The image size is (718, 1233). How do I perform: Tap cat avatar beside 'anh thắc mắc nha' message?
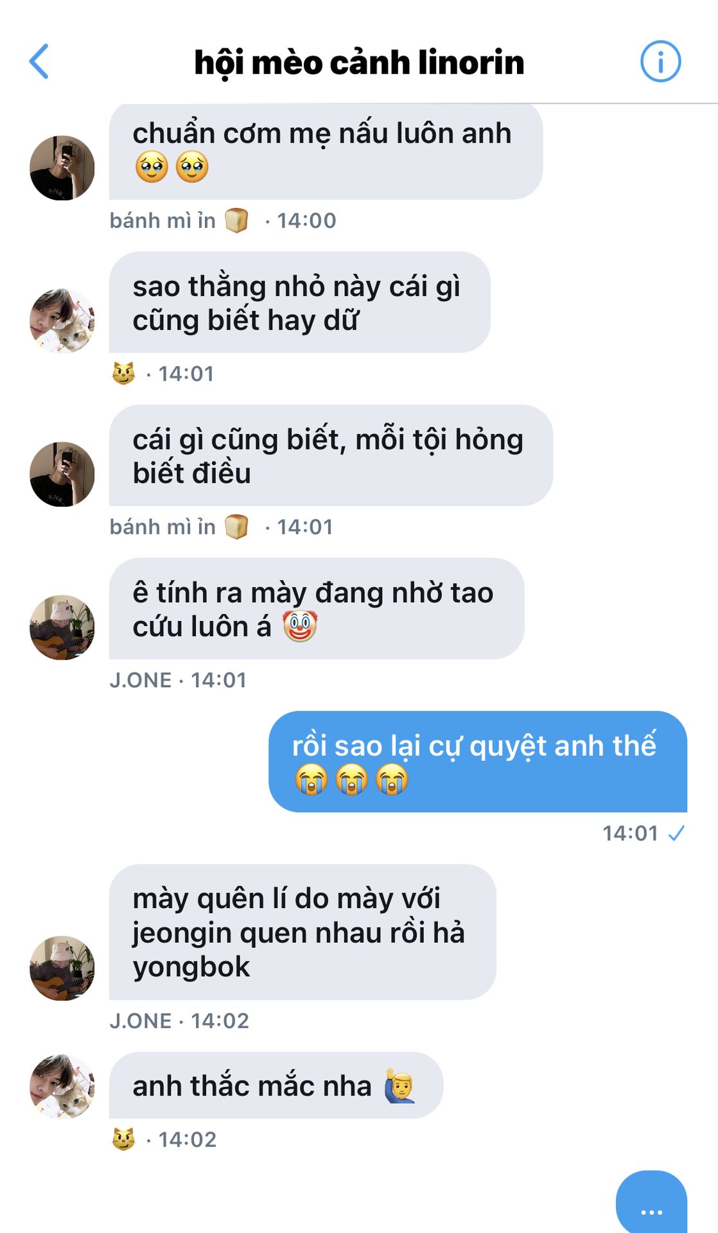tap(62, 1086)
